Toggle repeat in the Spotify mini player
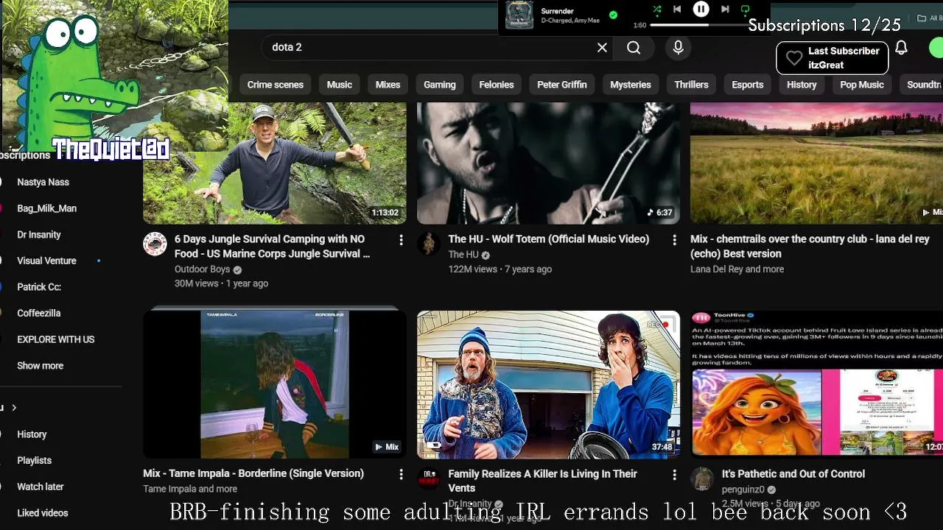943x530 pixels. click(x=745, y=10)
